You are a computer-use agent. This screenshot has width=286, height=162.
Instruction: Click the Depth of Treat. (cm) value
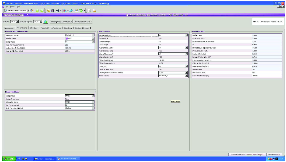pyautogui.click(x=173, y=69)
